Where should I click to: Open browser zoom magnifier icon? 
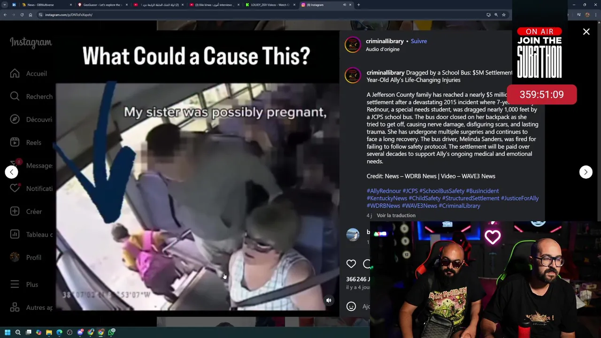pos(496,15)
